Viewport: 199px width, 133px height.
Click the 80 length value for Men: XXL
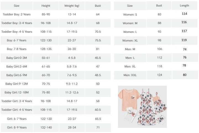point(184,75)
